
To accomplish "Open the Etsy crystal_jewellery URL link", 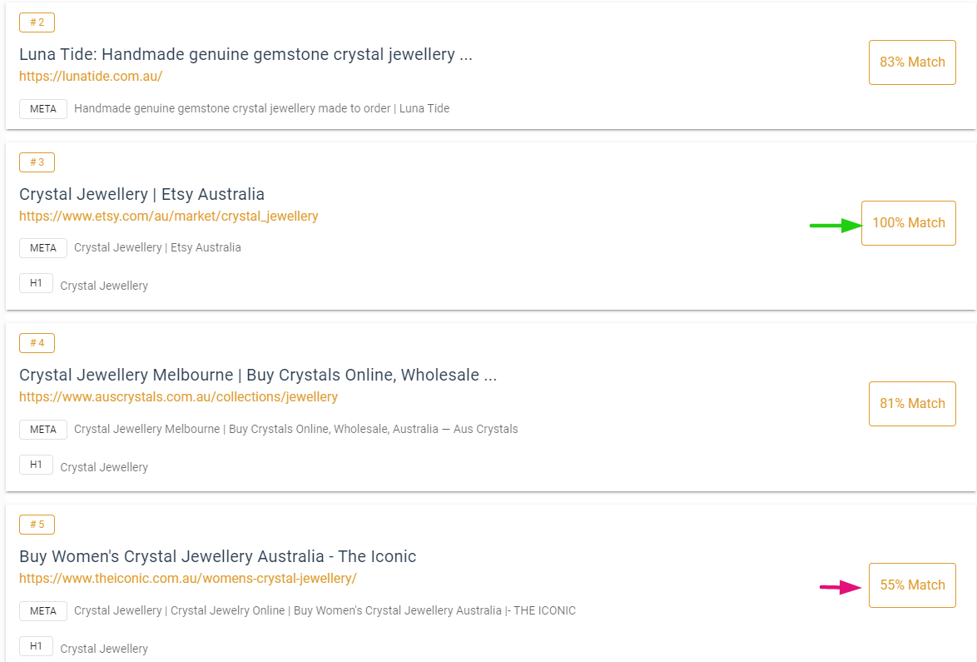I will pyautogui.click(x=168, y=216).
